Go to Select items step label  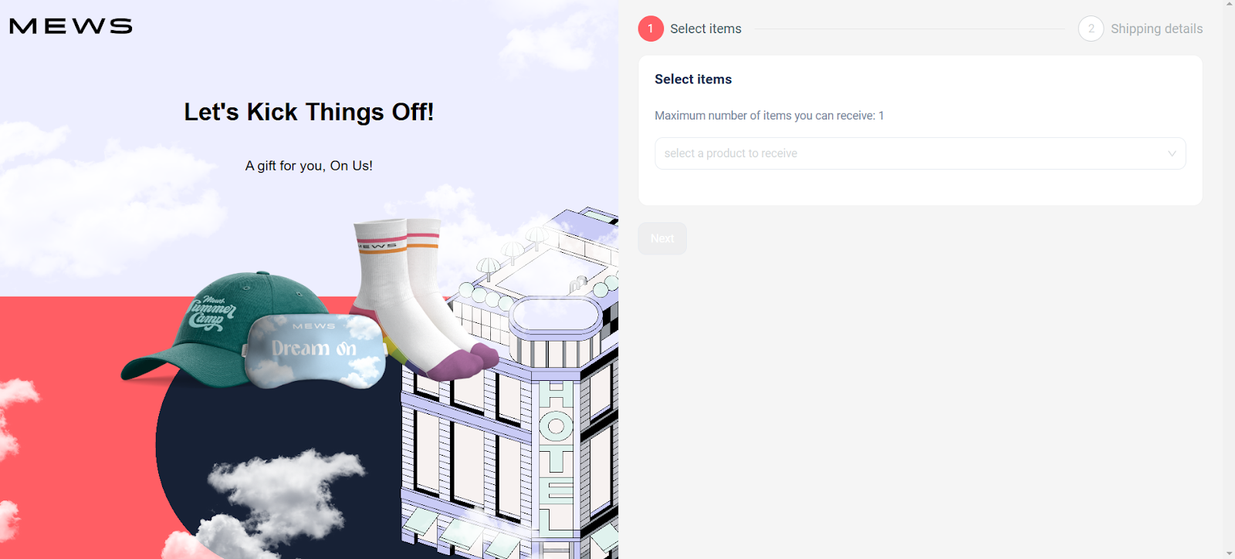pos(705,29)
